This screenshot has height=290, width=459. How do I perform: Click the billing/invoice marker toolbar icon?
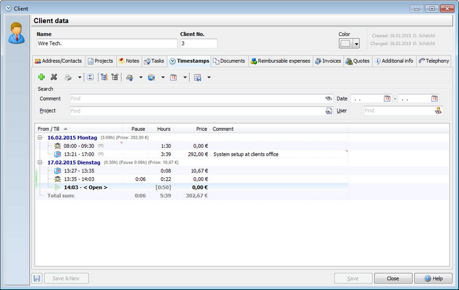(x=129, y=77)
